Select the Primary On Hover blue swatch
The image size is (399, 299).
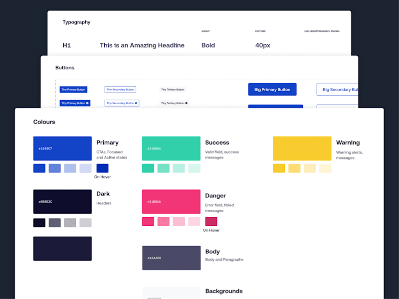pyautogui.click(x=102, y=168)
